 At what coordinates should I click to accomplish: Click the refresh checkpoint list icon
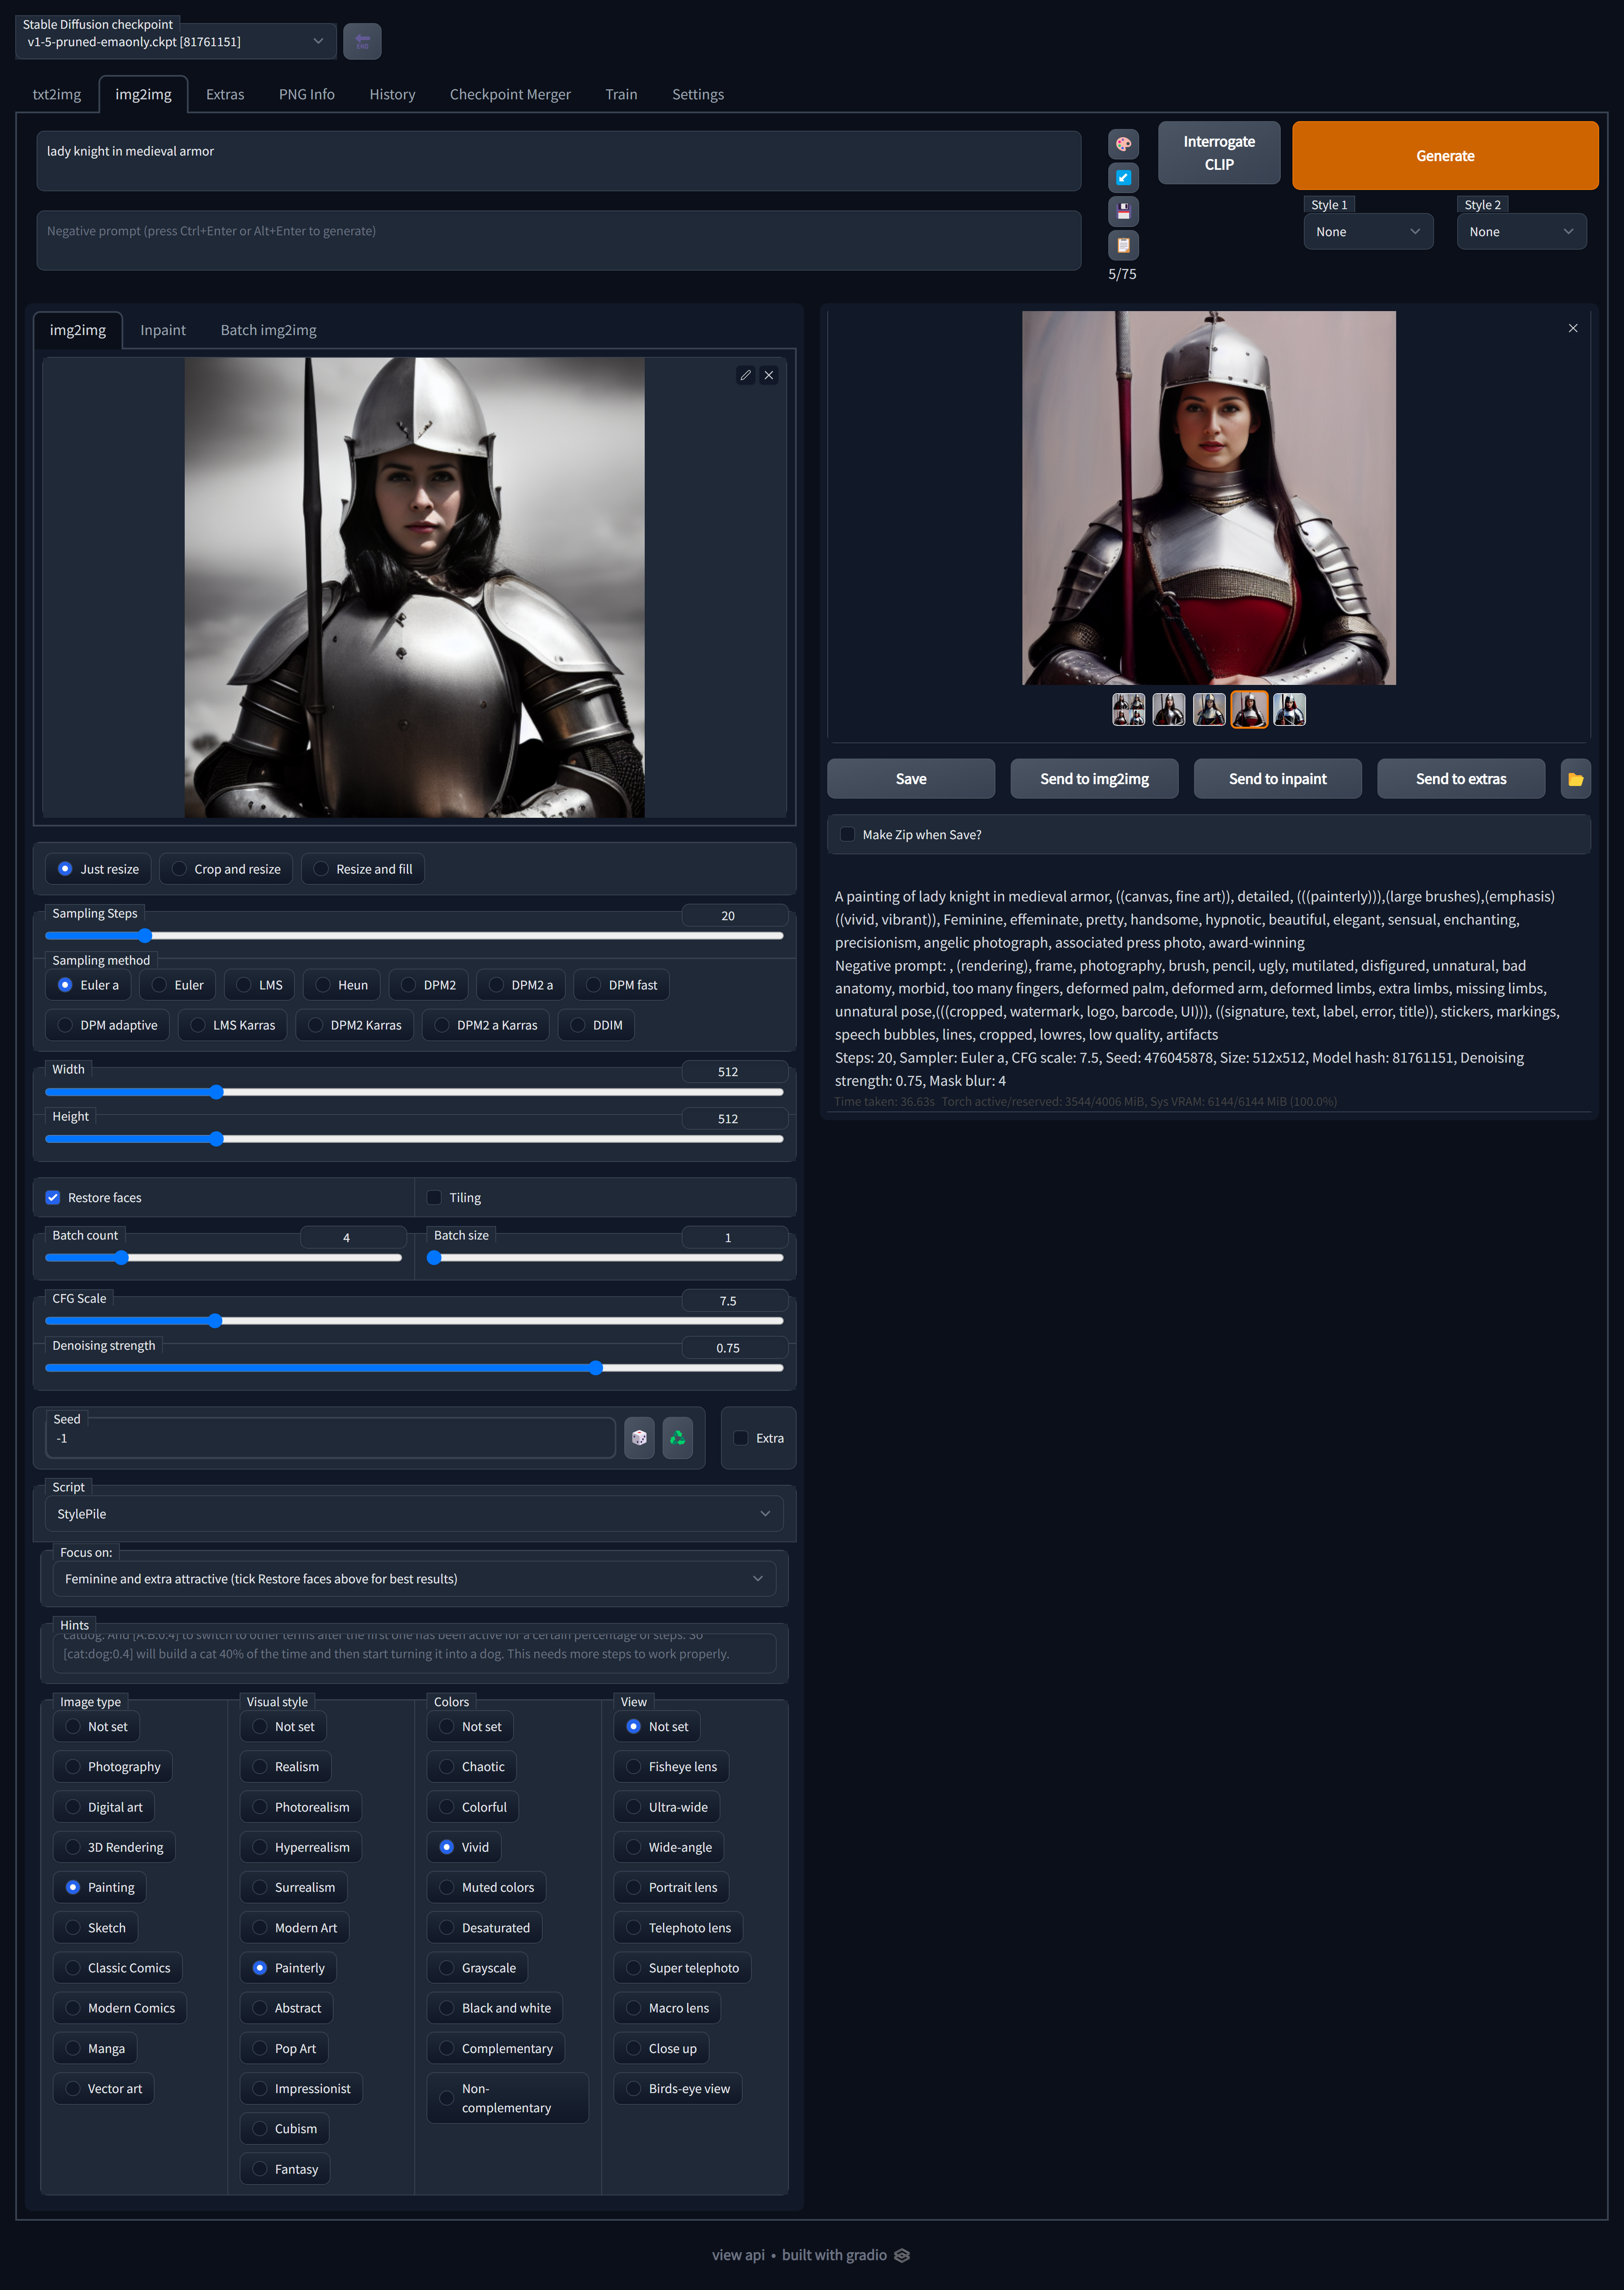pos(362,41)
